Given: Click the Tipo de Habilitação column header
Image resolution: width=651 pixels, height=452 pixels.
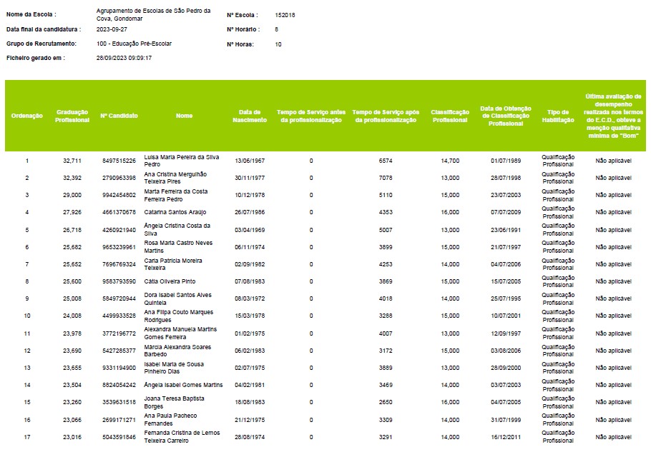Looking at the screenshot, I should (557, 116).
